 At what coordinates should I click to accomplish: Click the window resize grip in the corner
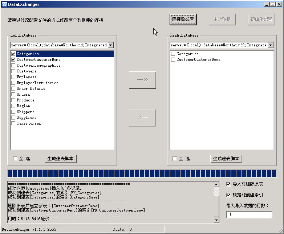pos(281,231)
